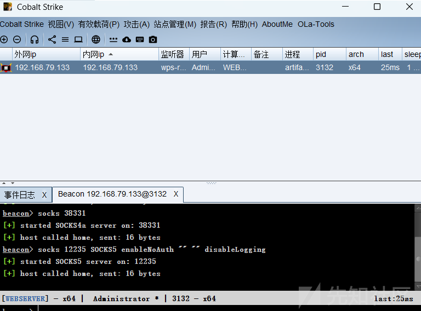The width and height of the screenshot is (421, 311).
Task: Open the 攻击(A) menu
Action: pos(136,24)
